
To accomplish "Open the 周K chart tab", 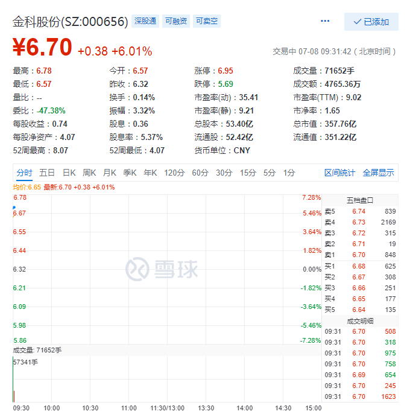I will tap(89, 173).
